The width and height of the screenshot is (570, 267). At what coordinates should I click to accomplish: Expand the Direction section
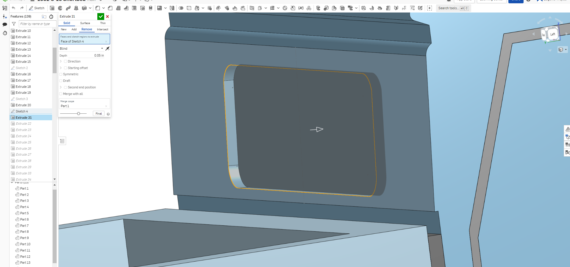(x=61, y=61)
